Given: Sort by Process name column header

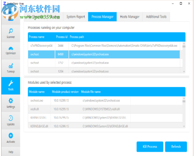Looking at the screenshot, I should click(x=37, y=37).
